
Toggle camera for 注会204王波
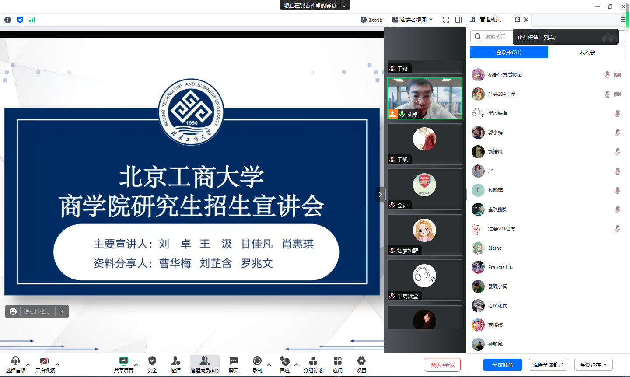click(x=618, y=94)
